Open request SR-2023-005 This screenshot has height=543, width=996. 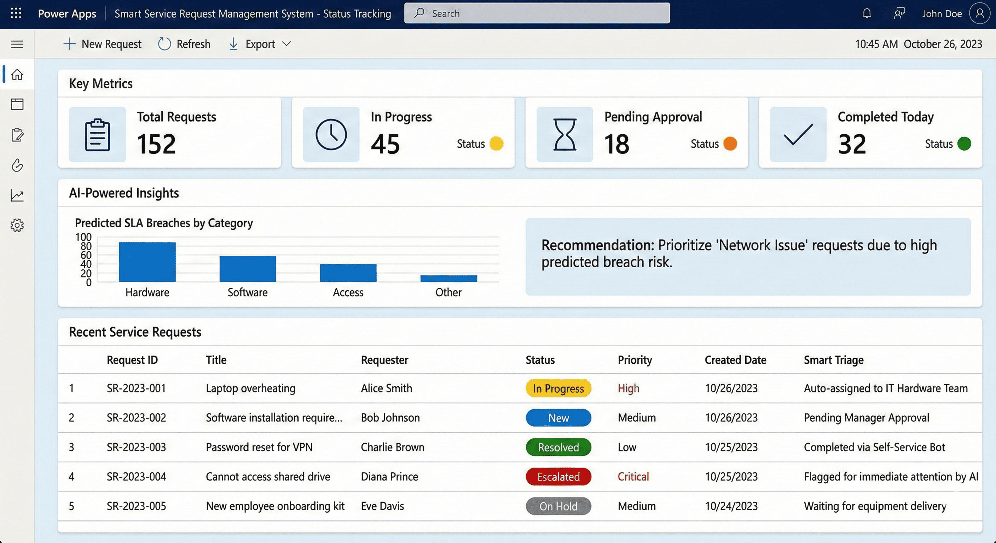[x=136, y=506]
